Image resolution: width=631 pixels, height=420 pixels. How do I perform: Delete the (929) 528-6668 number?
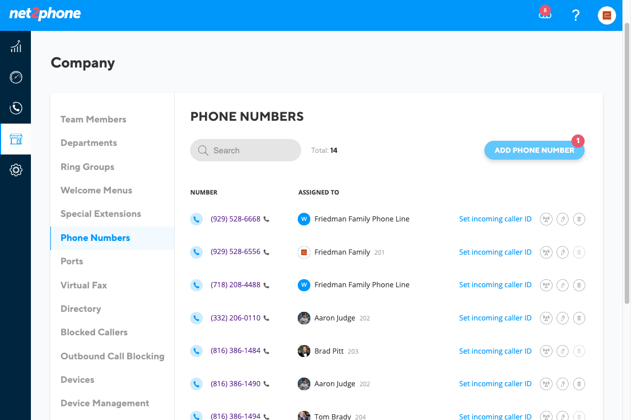tap(579, 219)
